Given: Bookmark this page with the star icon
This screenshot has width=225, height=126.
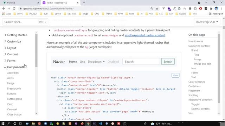Looking at the screenshot, I should (x=157, y=8).
